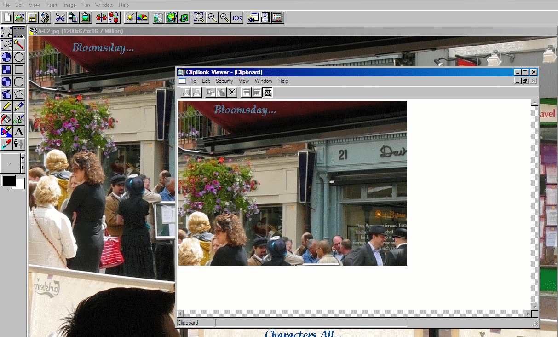Select the clone people stamp tool
The image size is (558, 337).
tap(19, 144)
